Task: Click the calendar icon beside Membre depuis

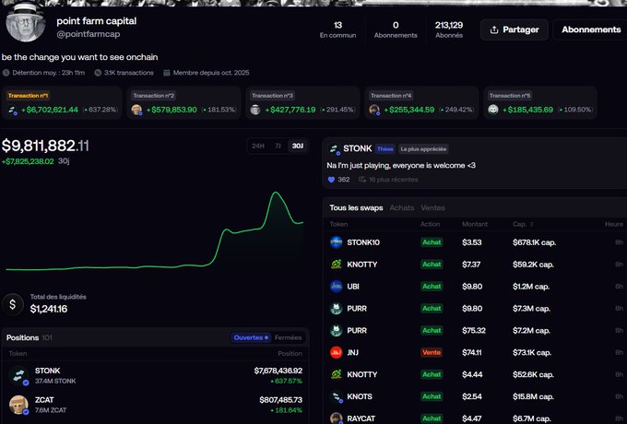Action: pos(167,73)
